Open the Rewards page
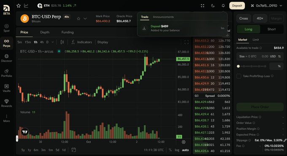Viewport: 287px width, 156px height. tap(6, 103)
